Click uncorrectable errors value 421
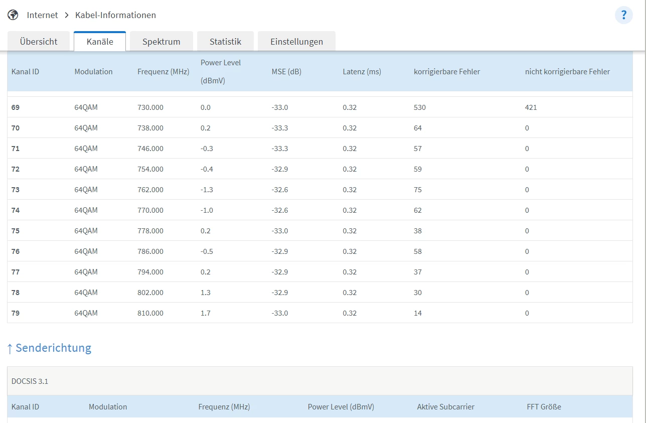646x423 pixels. (531, 107)
